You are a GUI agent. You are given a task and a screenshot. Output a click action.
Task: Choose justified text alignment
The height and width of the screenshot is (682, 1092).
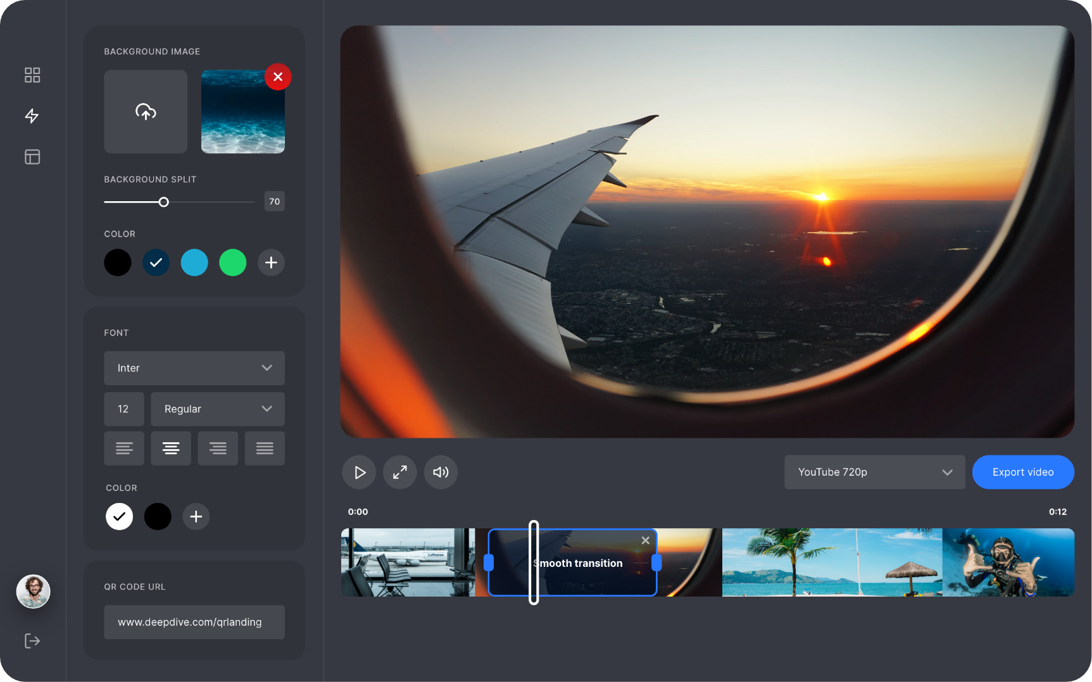click(265, 448)
